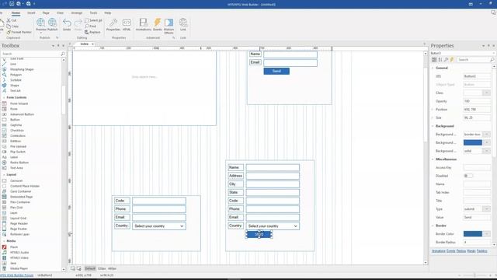Open the Replace command in Editing group

[92, 32]
